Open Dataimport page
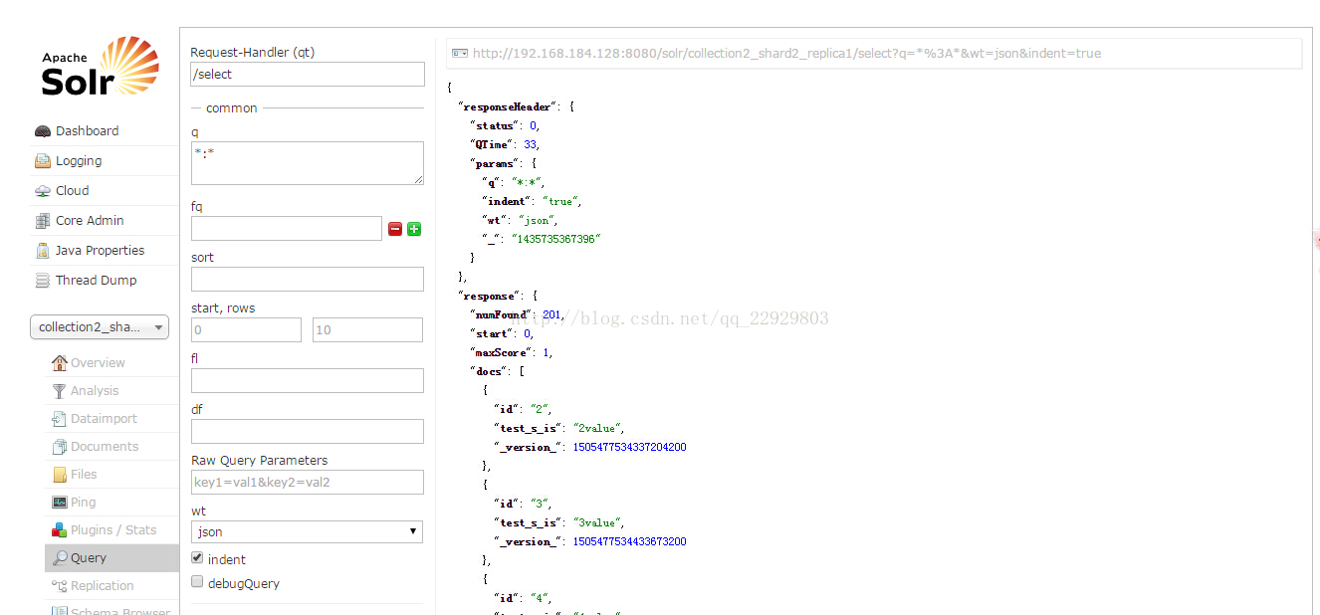 (104, 419)
